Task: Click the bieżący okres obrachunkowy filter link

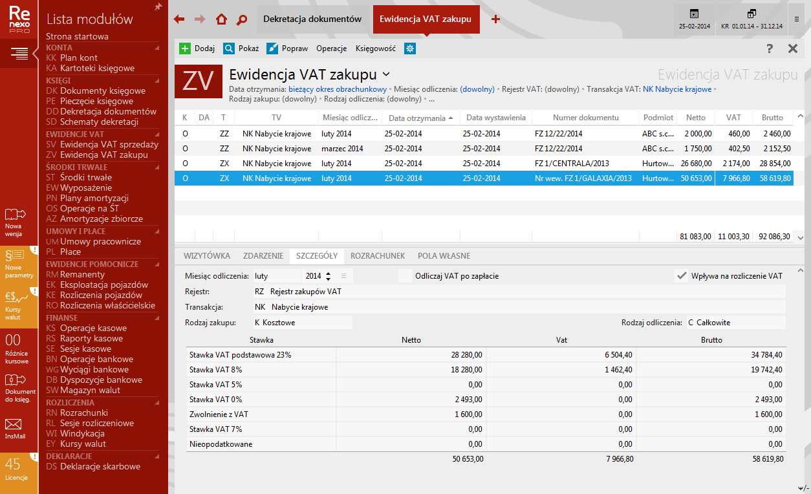Action: (x=338, y=89)
